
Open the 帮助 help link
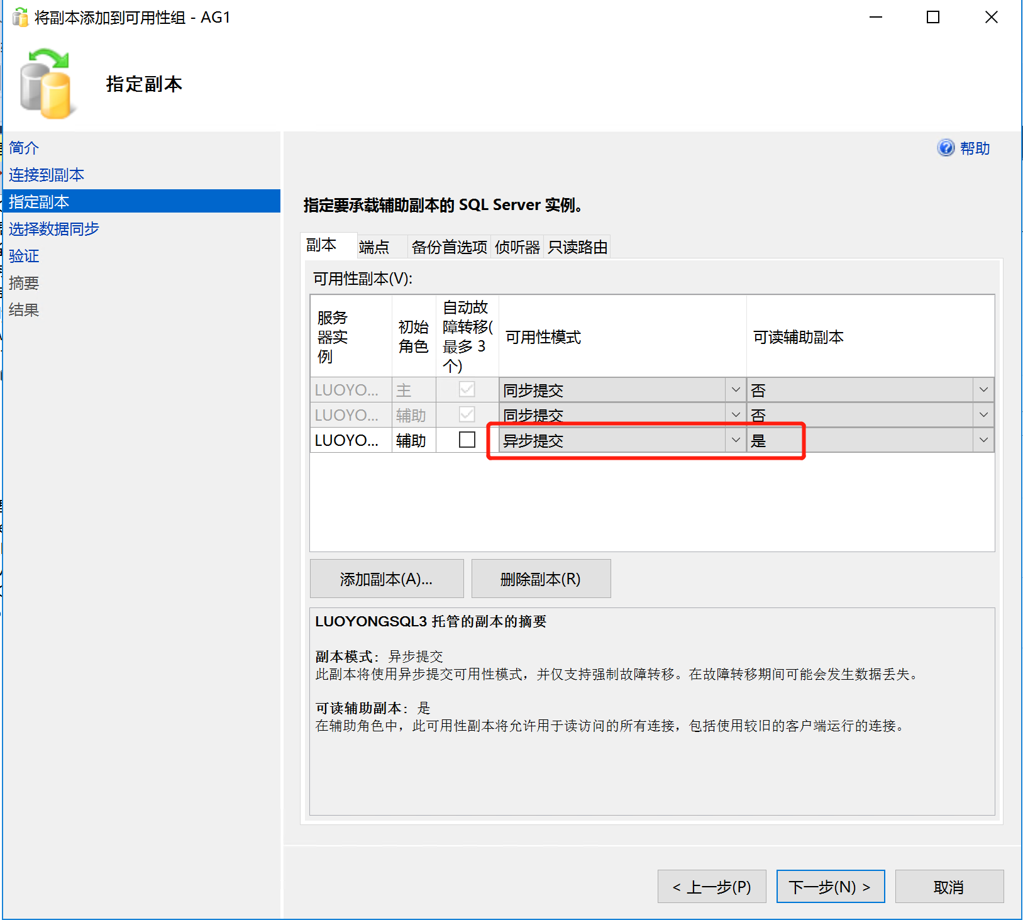click(x=975, y=148)
